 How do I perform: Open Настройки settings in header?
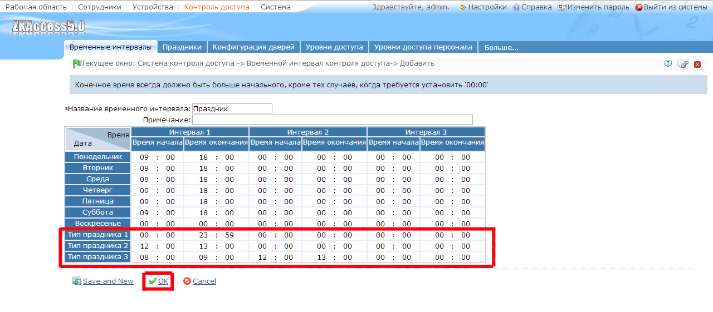tap(484, 7)
